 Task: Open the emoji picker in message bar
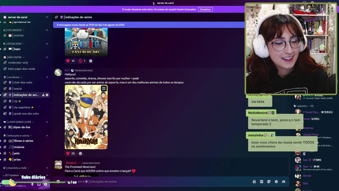276,182
